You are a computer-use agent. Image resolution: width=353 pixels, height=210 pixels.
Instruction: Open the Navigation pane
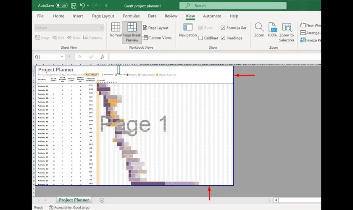point(188,31)
